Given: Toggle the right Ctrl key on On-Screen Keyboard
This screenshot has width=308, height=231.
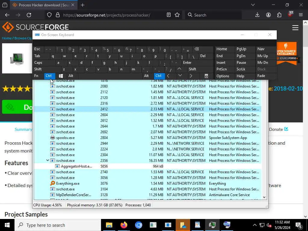Looking at the screenshot, I should 159,76.
